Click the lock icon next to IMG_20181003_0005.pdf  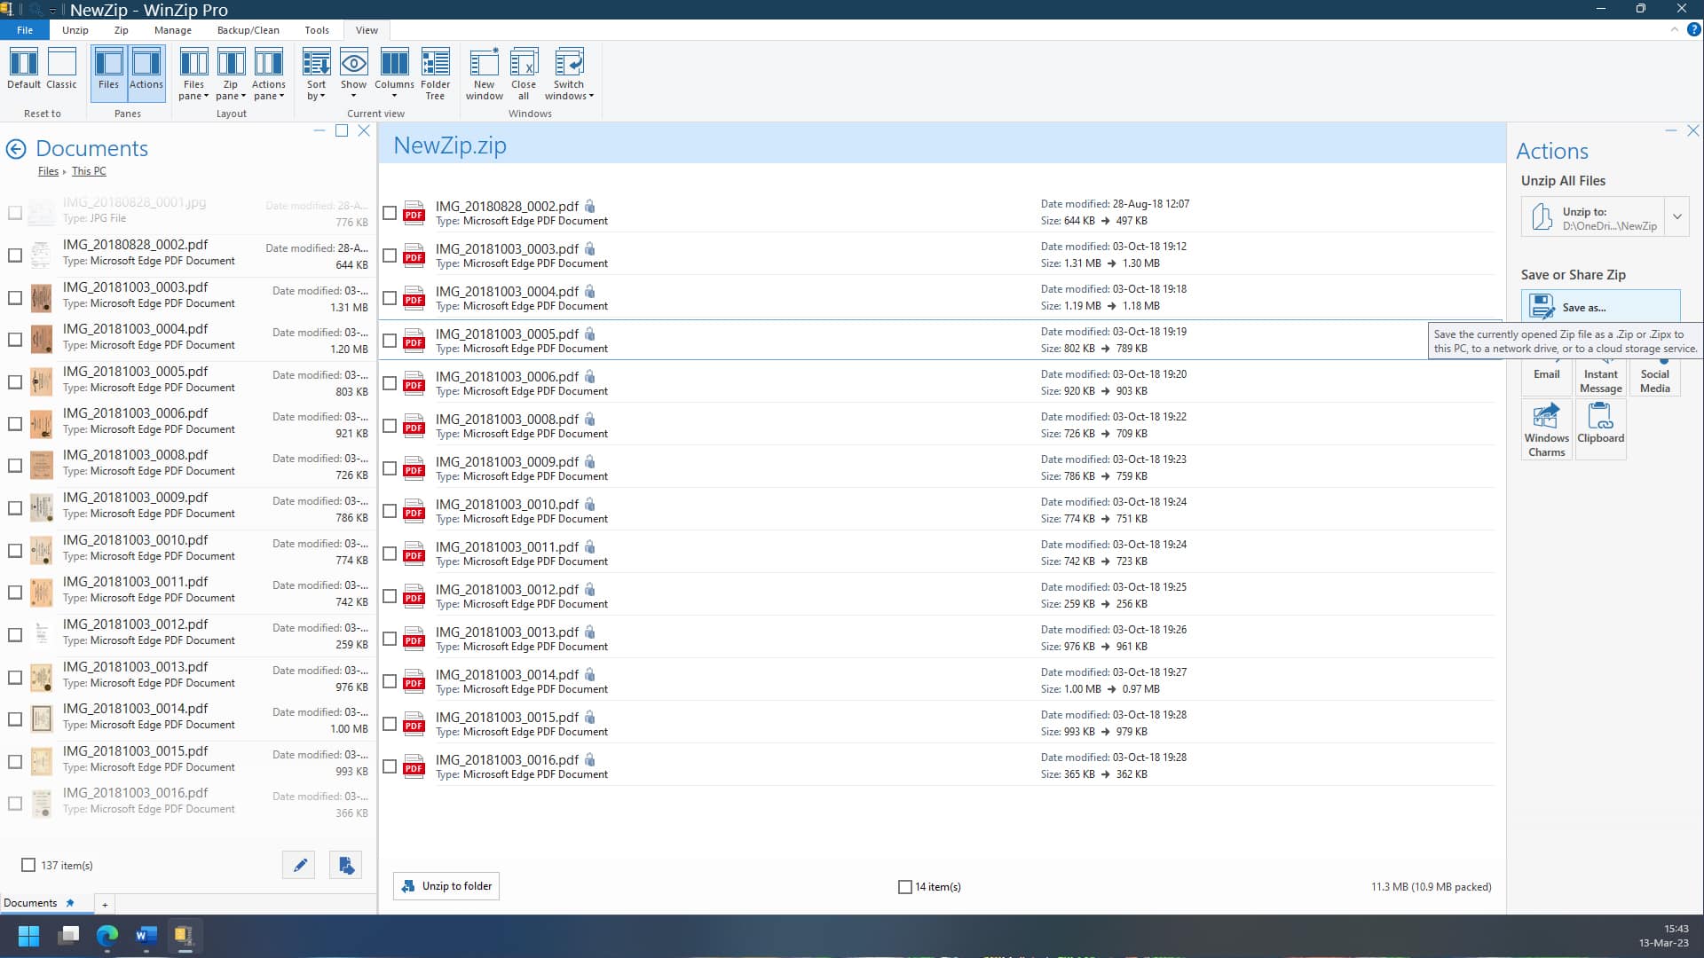point(590,334)
